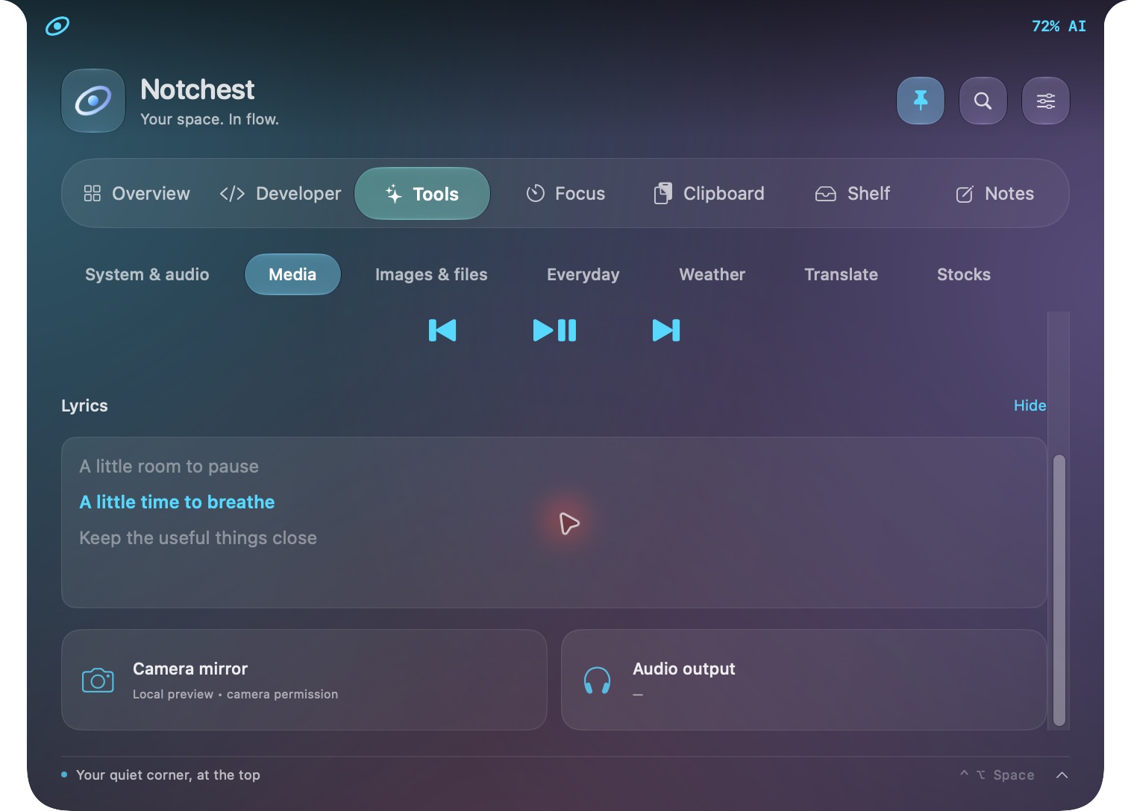Viewport: 1131px width, 811px height.
Task: Click lyric line 'A little room to pause'
Action: coord(169,467)
